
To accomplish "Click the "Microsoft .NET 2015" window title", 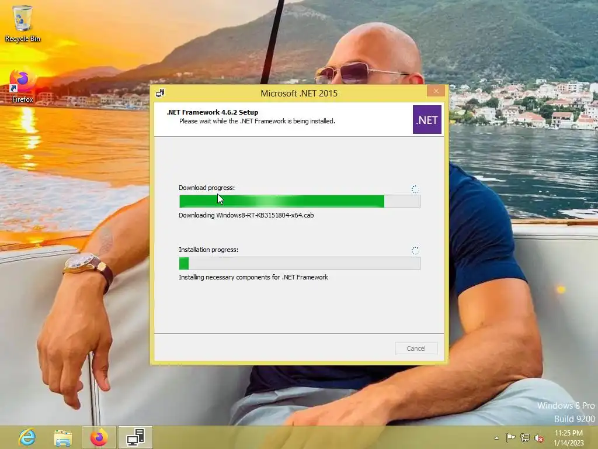I will (299, 93).
